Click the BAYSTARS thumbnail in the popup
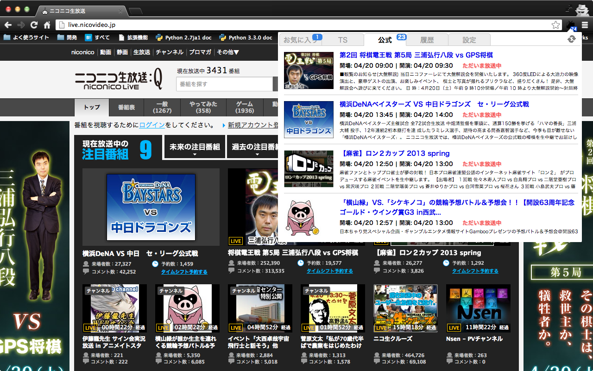Screen dimensions: 593x371 tap(309, 120)
